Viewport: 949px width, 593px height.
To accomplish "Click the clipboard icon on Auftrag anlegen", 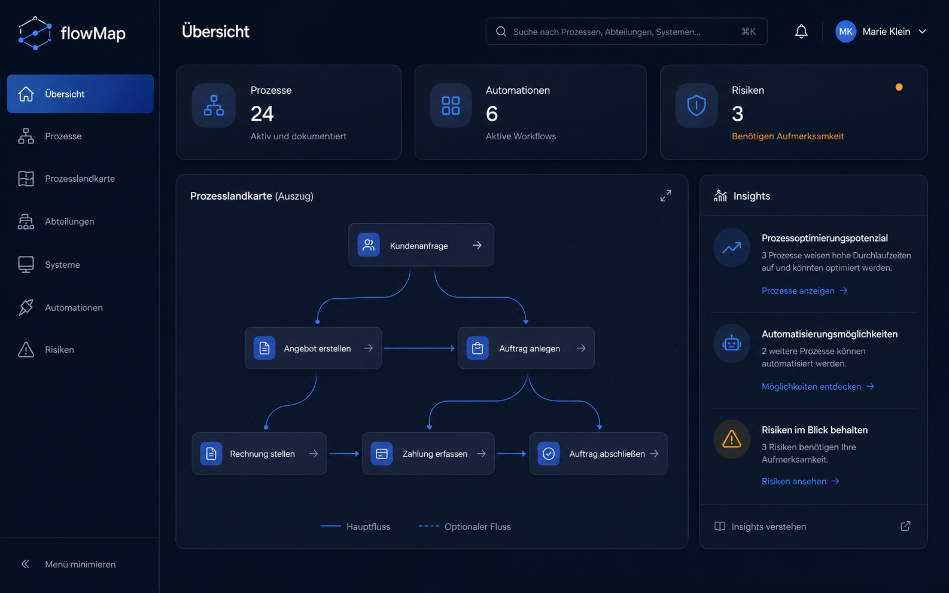I will coord(477,348).
